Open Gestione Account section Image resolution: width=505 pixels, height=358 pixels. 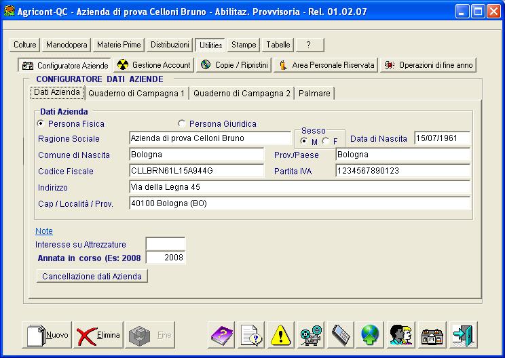pos(154,65)
